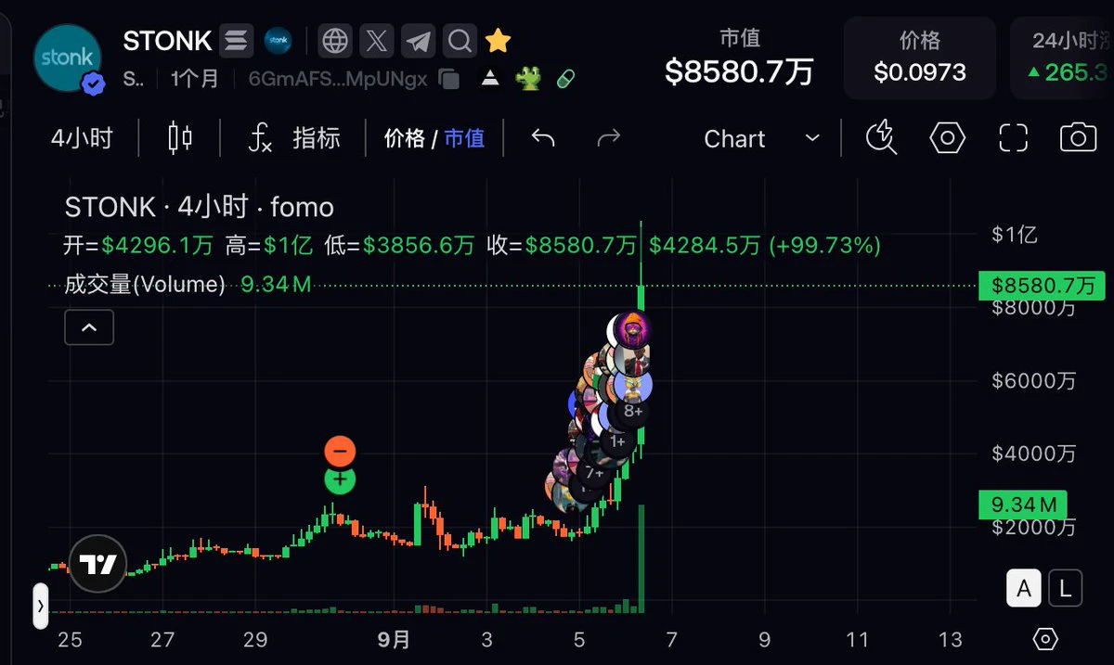This screenshot has width=1114, height=665.
Task: Open chart settings hexagon icon in toolbar
Action: point(948,139)
